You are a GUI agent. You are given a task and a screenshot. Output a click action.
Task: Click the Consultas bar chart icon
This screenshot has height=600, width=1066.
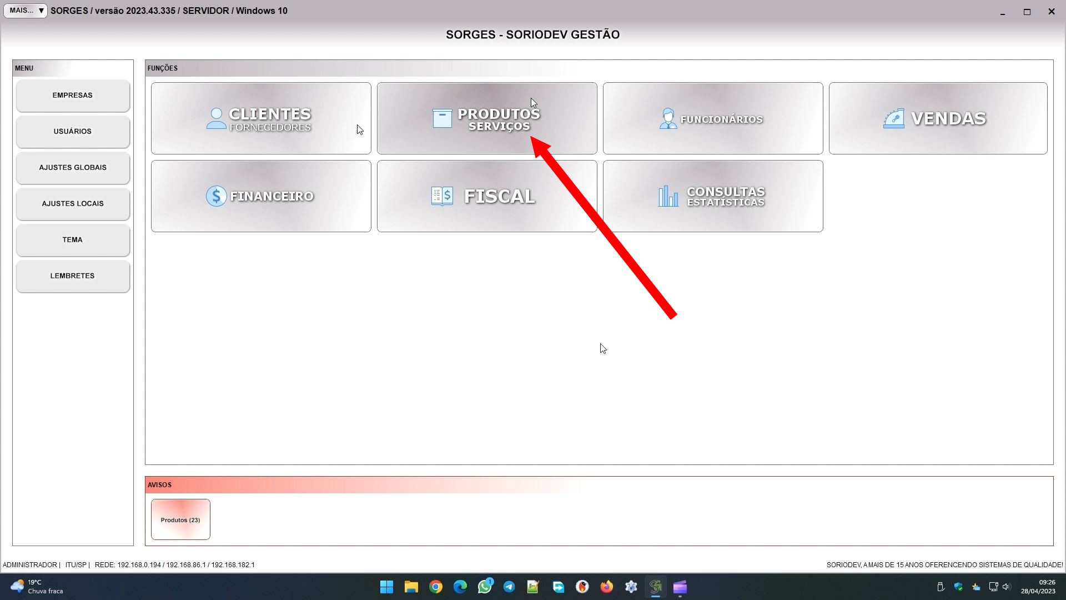coord(668,196)
